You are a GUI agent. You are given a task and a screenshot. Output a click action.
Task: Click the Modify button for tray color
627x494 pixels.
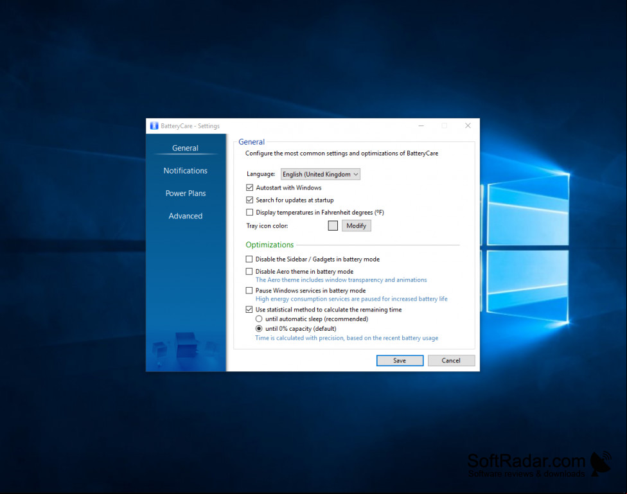(x=357, y=225)
